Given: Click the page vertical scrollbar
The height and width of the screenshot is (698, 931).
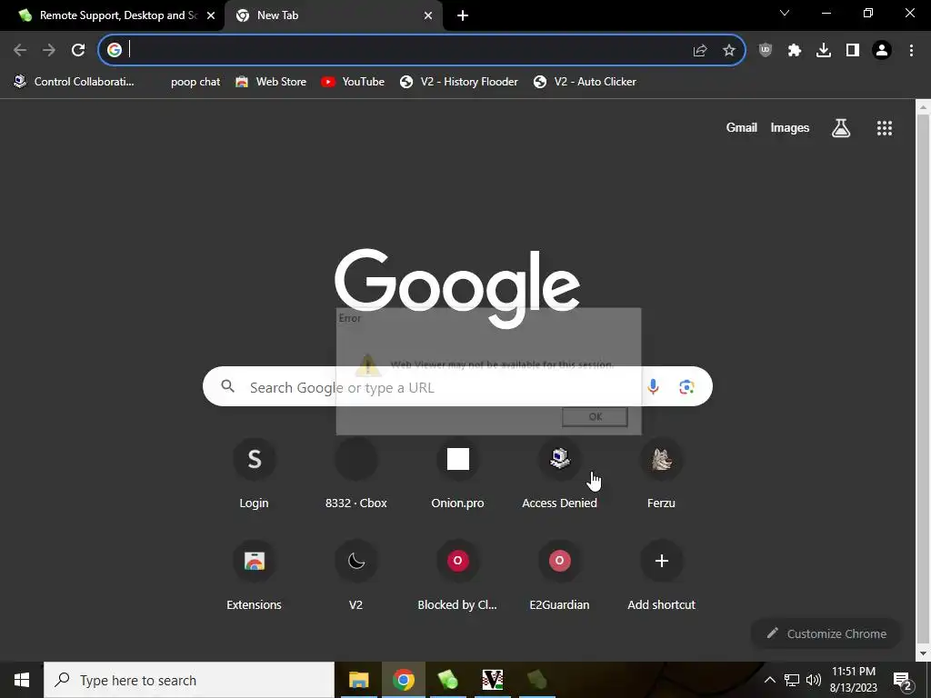Looking at the screenshot, I should click(923, 380).
